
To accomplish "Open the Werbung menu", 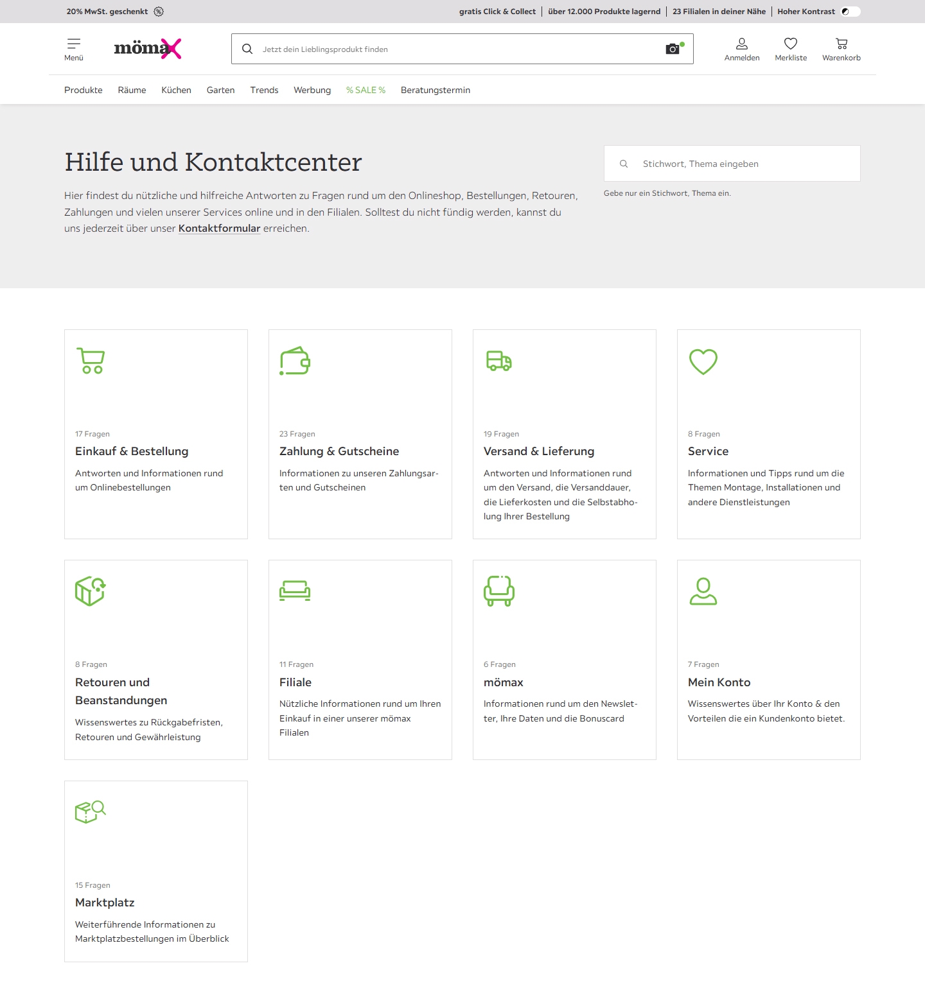I will (x=312, y=90).
